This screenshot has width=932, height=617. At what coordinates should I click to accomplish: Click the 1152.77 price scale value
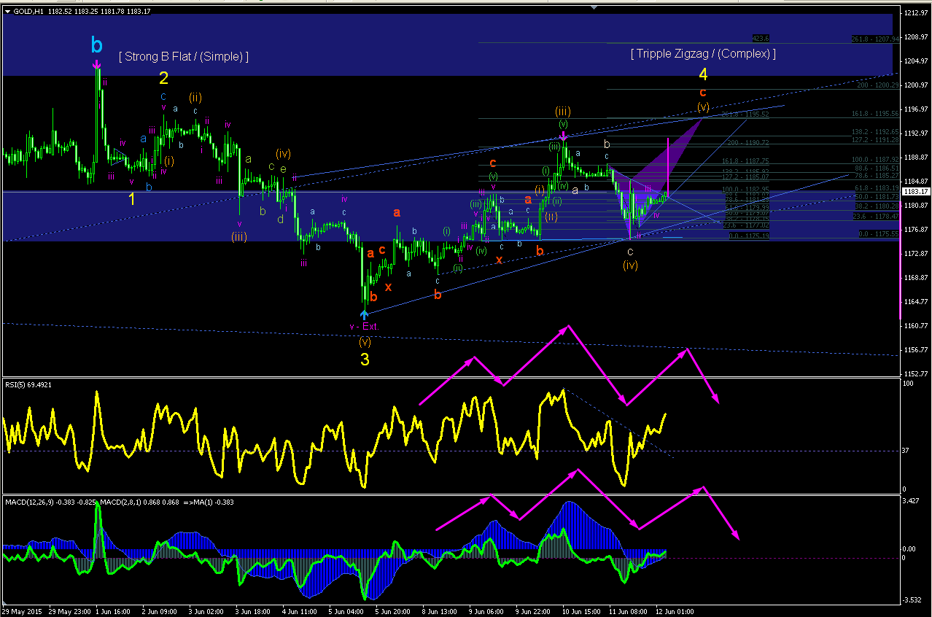[917, 373]
